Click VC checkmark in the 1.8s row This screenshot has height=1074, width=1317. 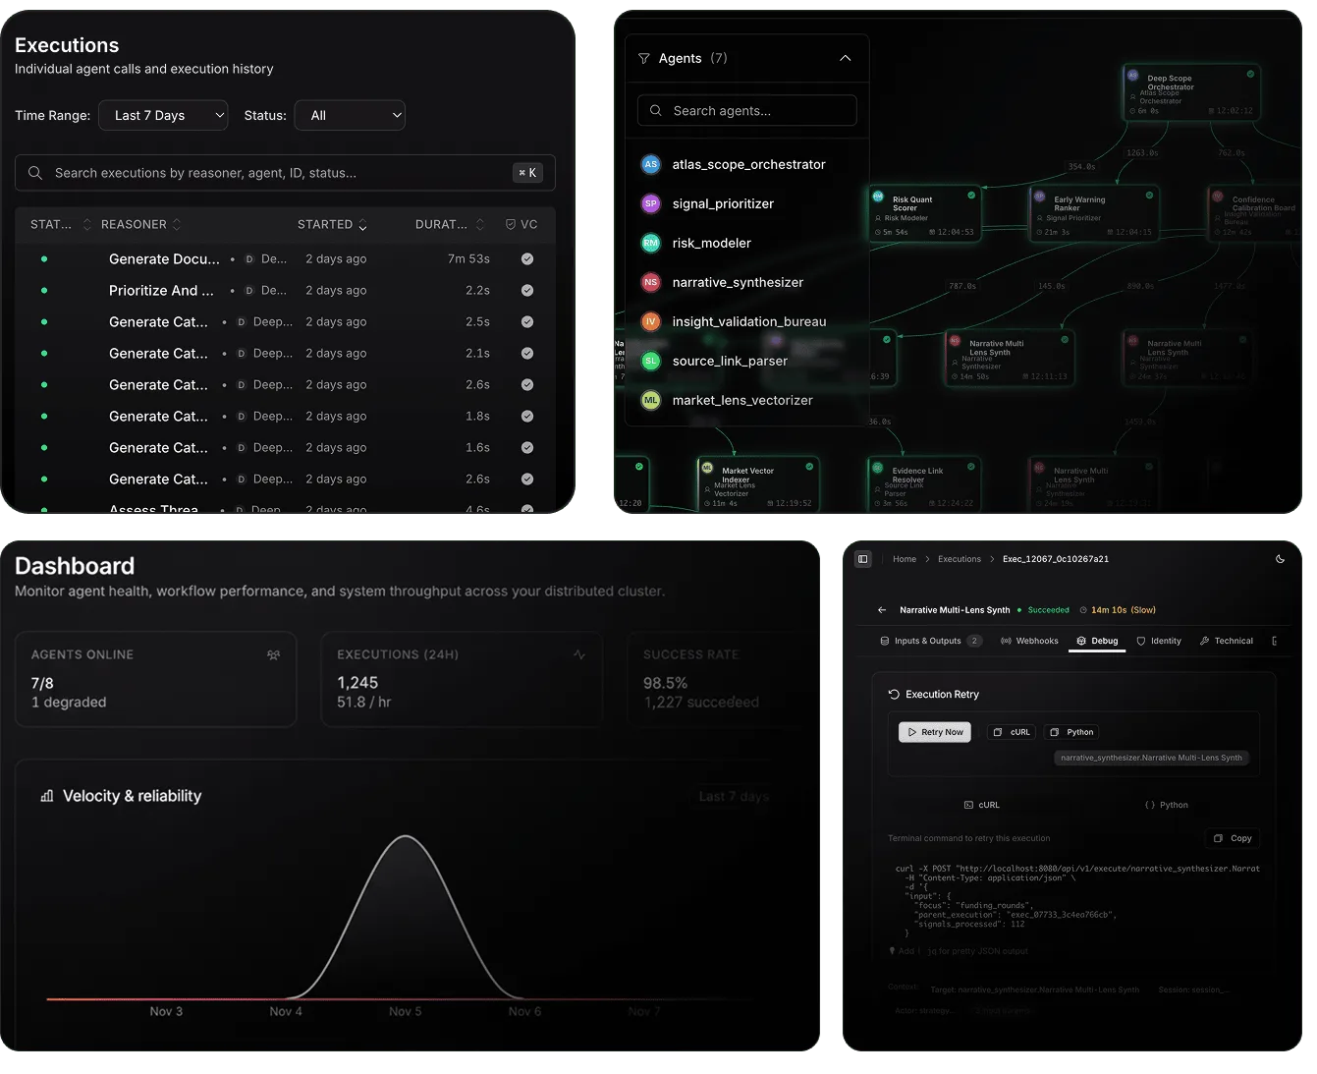tap(527, 417)
